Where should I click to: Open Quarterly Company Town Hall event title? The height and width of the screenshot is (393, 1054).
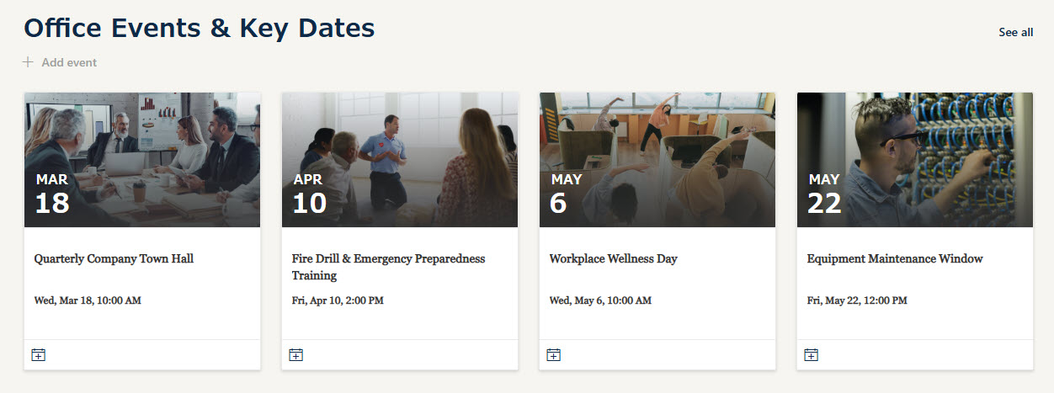click(x=114, y=259)
